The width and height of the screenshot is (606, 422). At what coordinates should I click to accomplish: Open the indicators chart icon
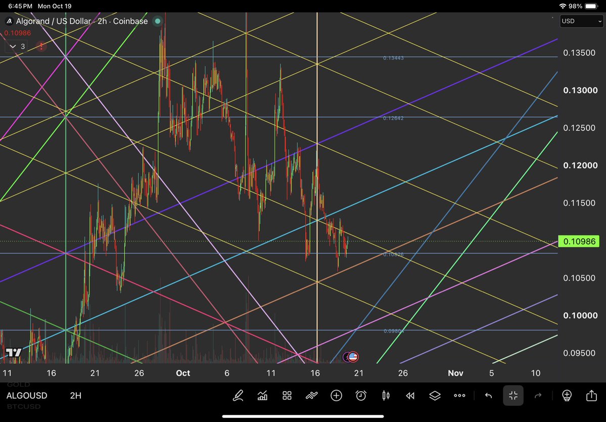click(262, 395)
